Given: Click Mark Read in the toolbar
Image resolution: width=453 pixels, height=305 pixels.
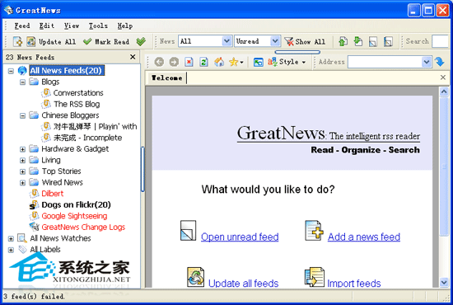Looking at the screenshot, I should [106, 42].
